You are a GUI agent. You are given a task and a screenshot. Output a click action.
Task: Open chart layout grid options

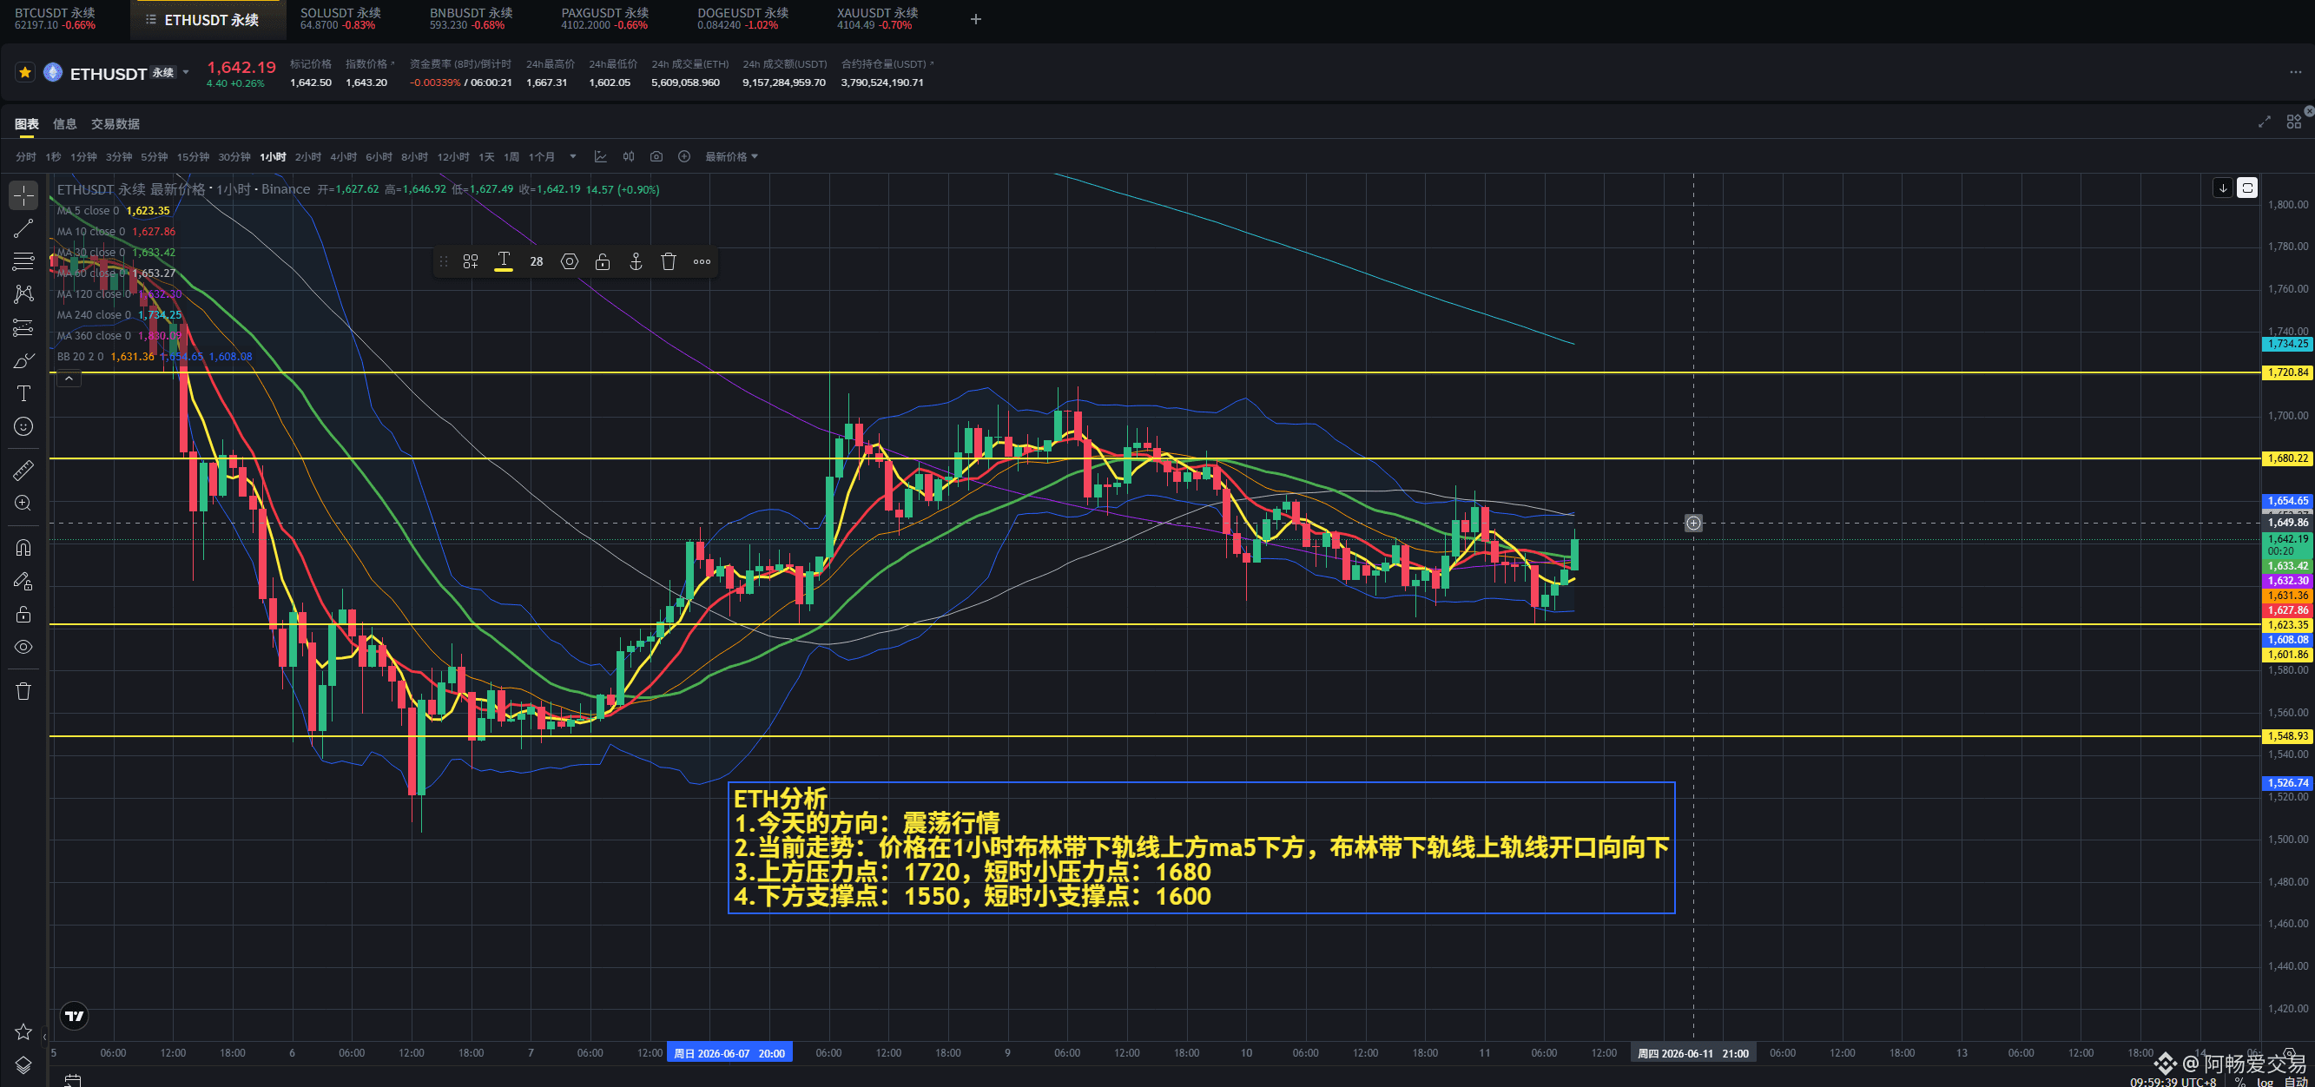point(2293,122)
